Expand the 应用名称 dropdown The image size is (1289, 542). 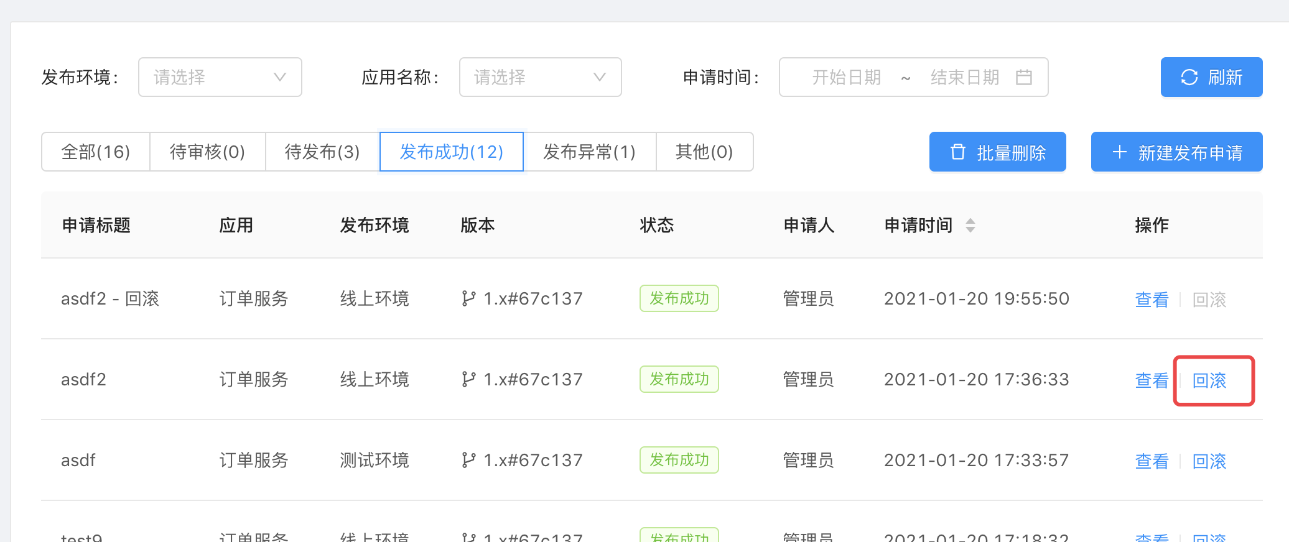pyautogui.click(x=541, y=77)
